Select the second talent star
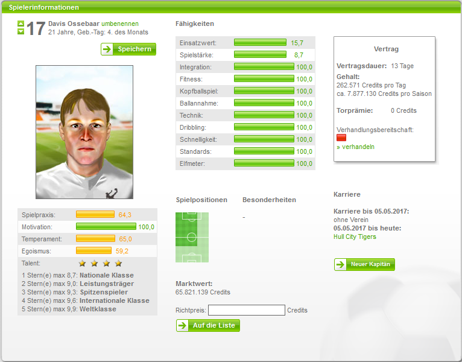The image size is (462, 362). point(94,263)
